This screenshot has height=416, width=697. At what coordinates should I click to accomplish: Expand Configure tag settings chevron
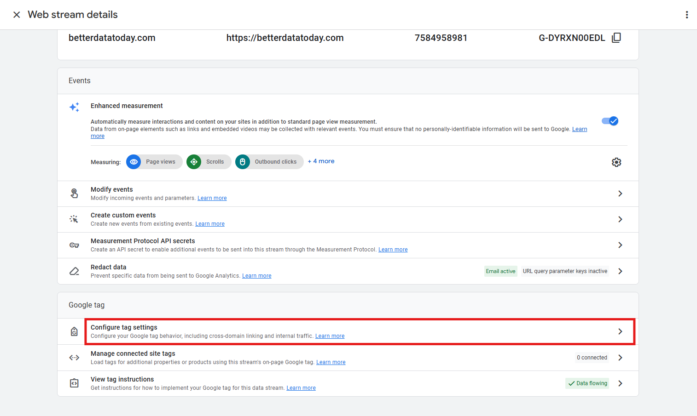coord(620,331)
